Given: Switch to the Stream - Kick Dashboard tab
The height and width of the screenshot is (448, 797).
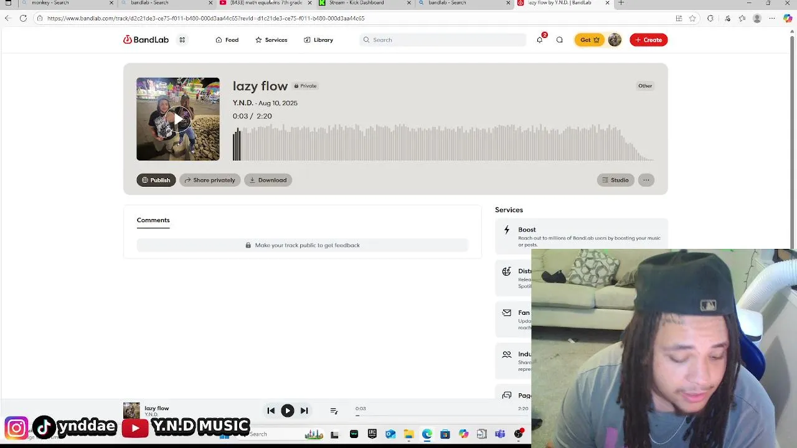Looking at the screenshot, I should [365, 3].
